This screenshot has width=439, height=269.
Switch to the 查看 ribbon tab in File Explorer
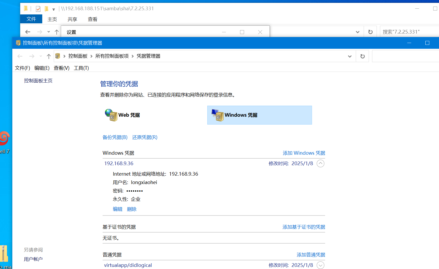tap(93, 19)
